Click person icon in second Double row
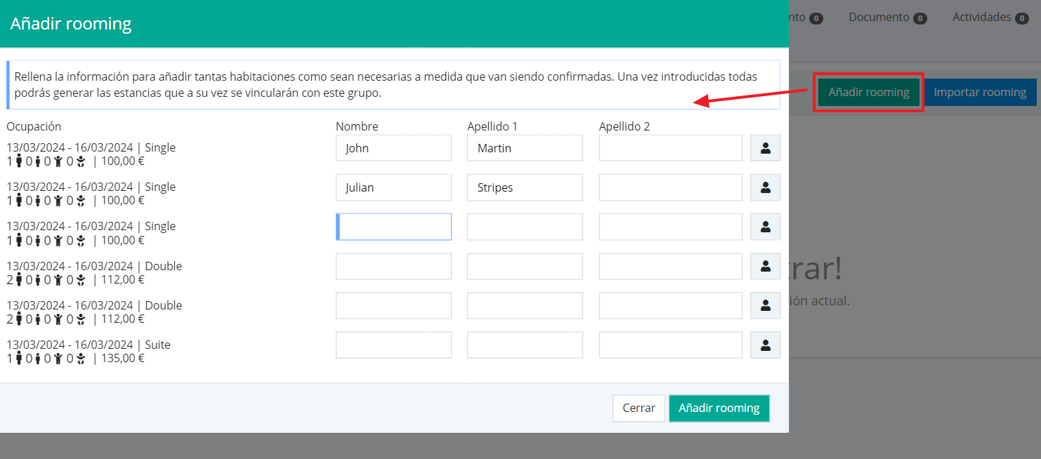 [x=765, y=305]
